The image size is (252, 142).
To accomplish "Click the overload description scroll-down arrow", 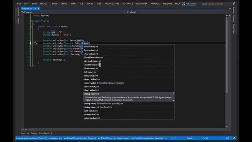I will (173, 101).
